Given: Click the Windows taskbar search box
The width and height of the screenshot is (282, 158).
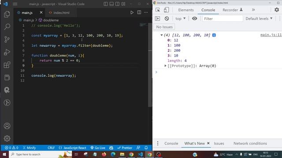Looking at the screenshot, I should click(x=40, y=154).
